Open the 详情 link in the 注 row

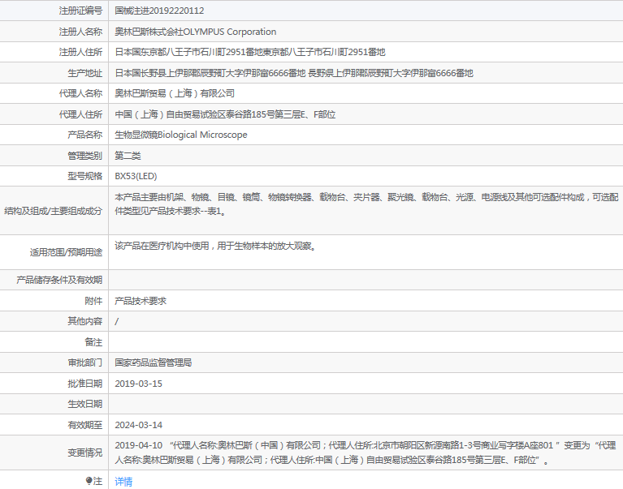click(123, 482)
